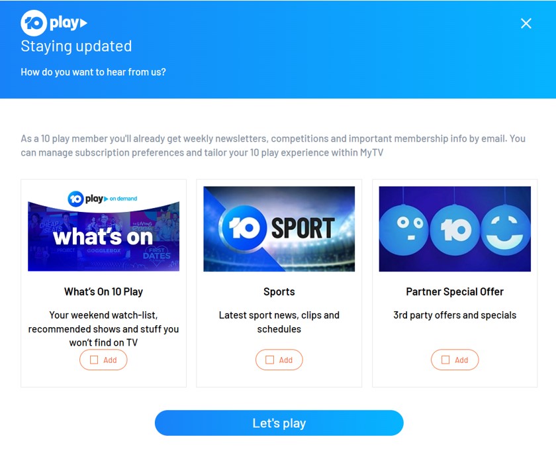
Task: Click the 10 Sport circular logo
Action: [x=244, y=227]
